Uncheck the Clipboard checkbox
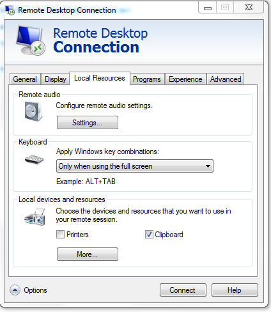This screenshot has height=312, width=271. pyautogui.click(x=149, y=235)
